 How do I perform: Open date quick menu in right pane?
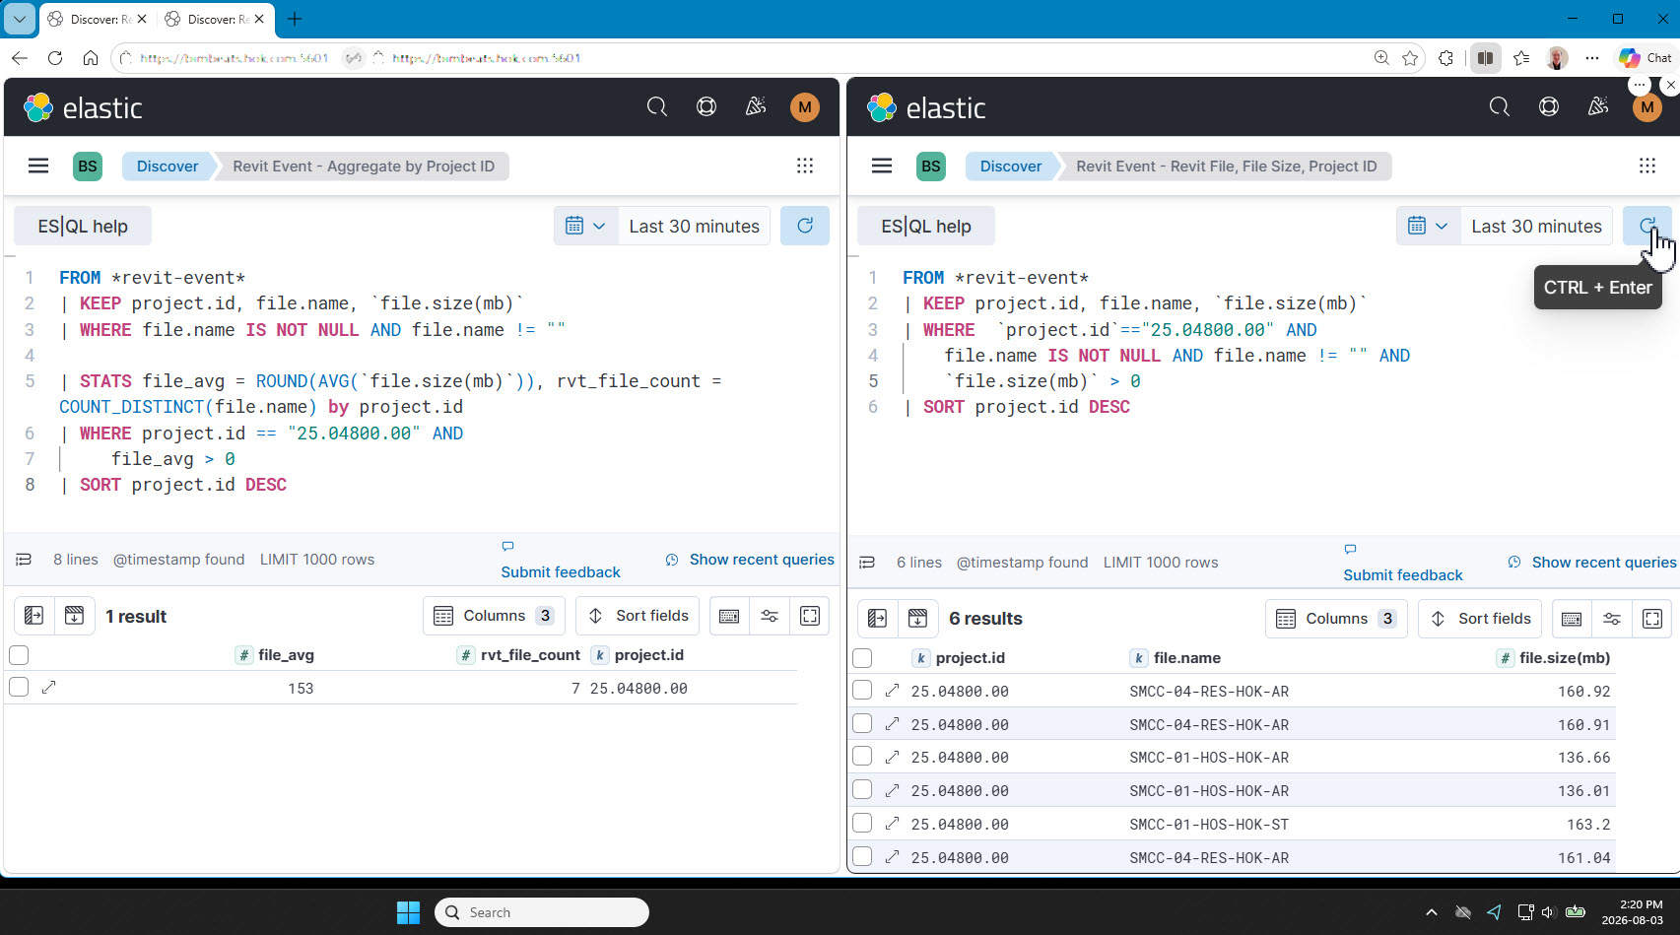[x=1428, y=226]
